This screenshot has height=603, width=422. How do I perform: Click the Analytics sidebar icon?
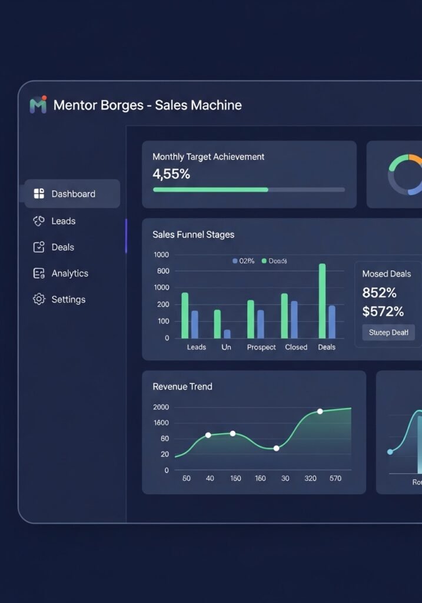click(x=39, y=273)
